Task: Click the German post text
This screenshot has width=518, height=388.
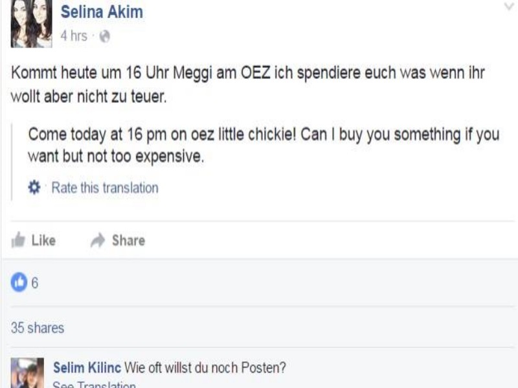Action: pyautogui.click(x=248, y=85)
